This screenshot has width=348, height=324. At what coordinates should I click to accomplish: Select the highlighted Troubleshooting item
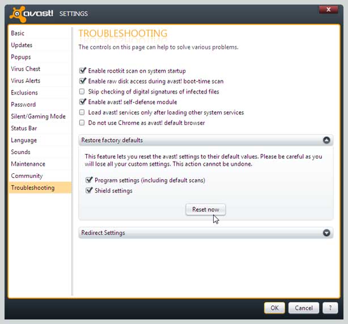pos(40,187)
